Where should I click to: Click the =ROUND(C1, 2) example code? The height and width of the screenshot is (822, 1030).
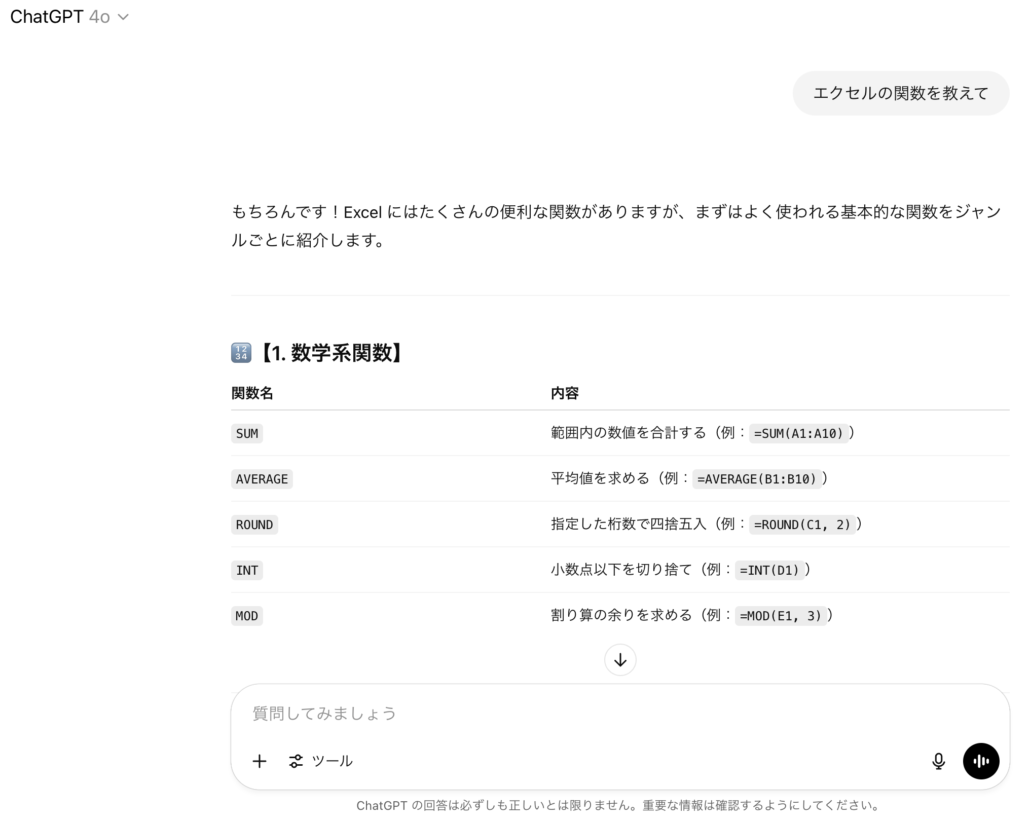802,525
